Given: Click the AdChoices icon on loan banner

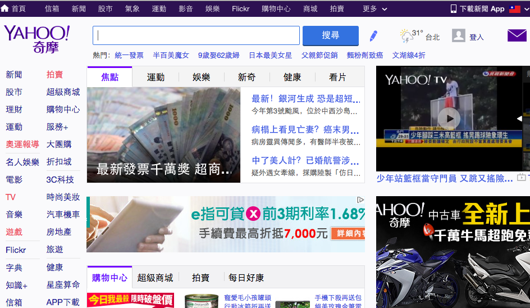Looking at the screenshot, I should tap(360, 200).
